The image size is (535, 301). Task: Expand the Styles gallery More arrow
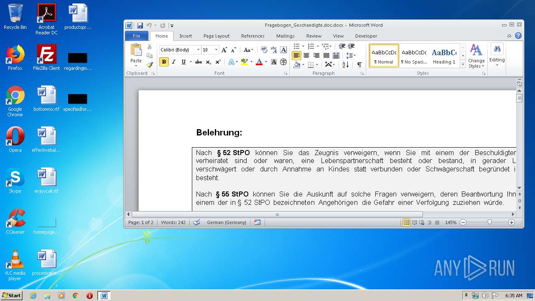(463, 64)
